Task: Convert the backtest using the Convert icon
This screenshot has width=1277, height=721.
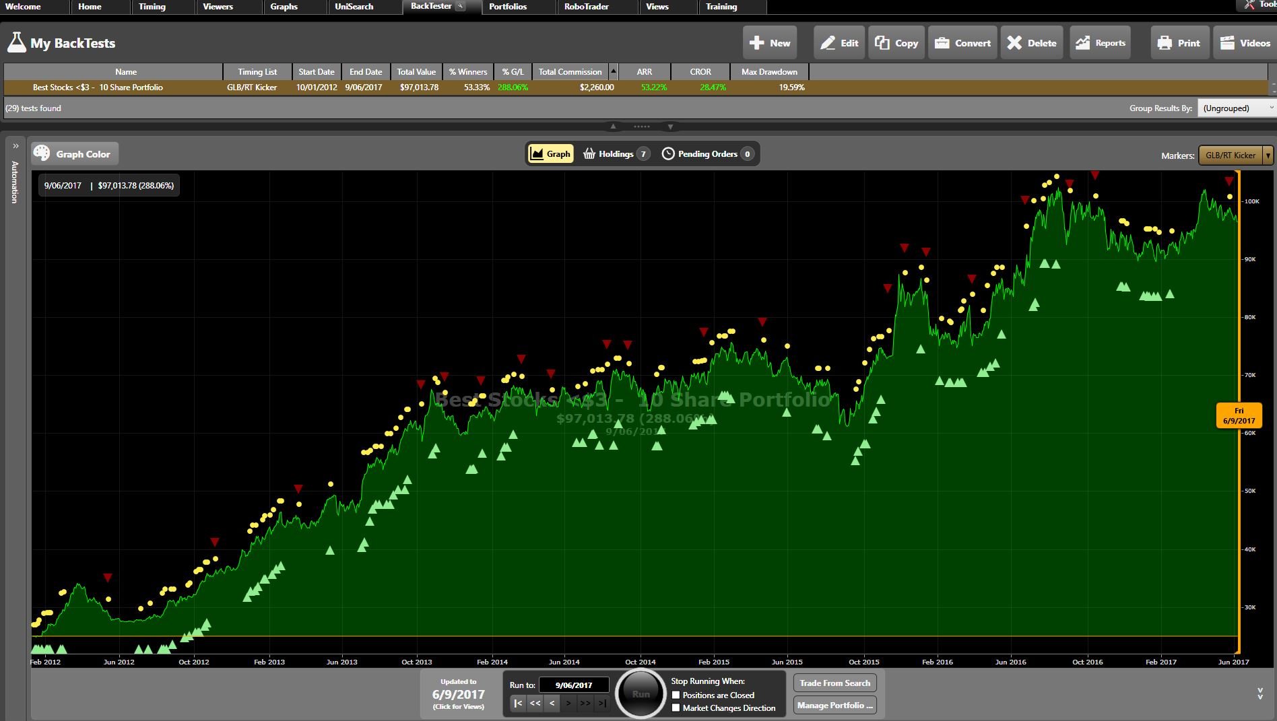Action: 962,42
